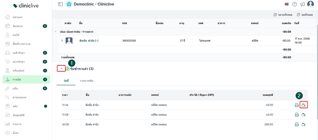This screenshot has height=140, width=318.
Task: Open the megaphone announcements icon
Action: click(x=302, y=4)
